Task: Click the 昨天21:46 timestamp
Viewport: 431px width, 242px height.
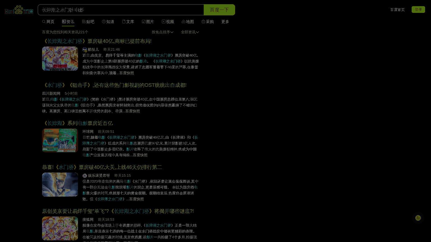Action: coord(112,50)
